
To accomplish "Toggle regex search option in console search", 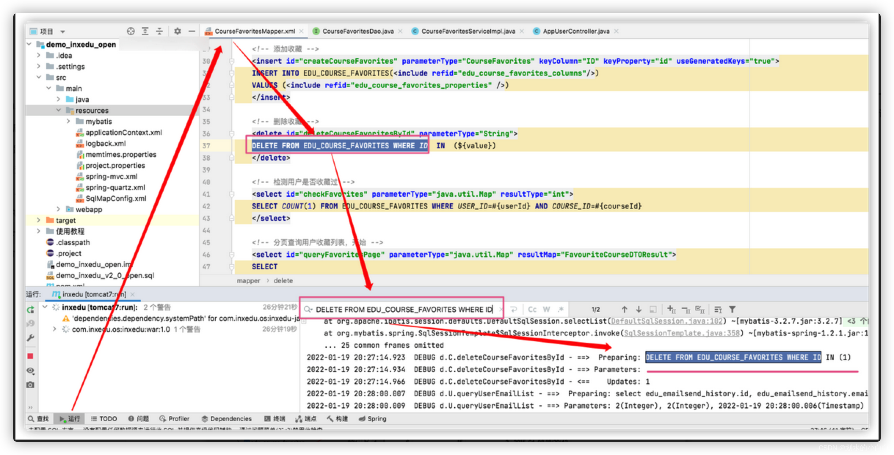I will tap(560, 309).
